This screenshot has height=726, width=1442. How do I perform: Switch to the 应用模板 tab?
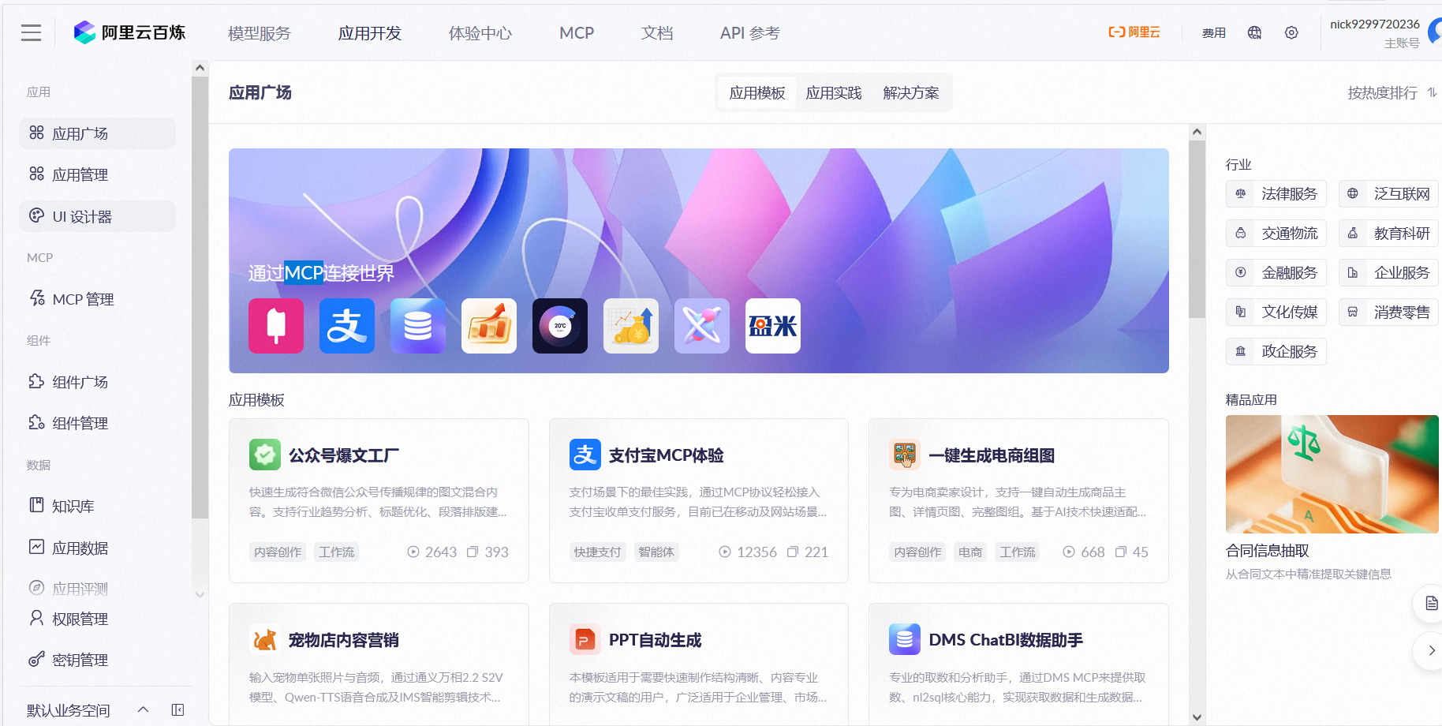click(x=757, y=92)
